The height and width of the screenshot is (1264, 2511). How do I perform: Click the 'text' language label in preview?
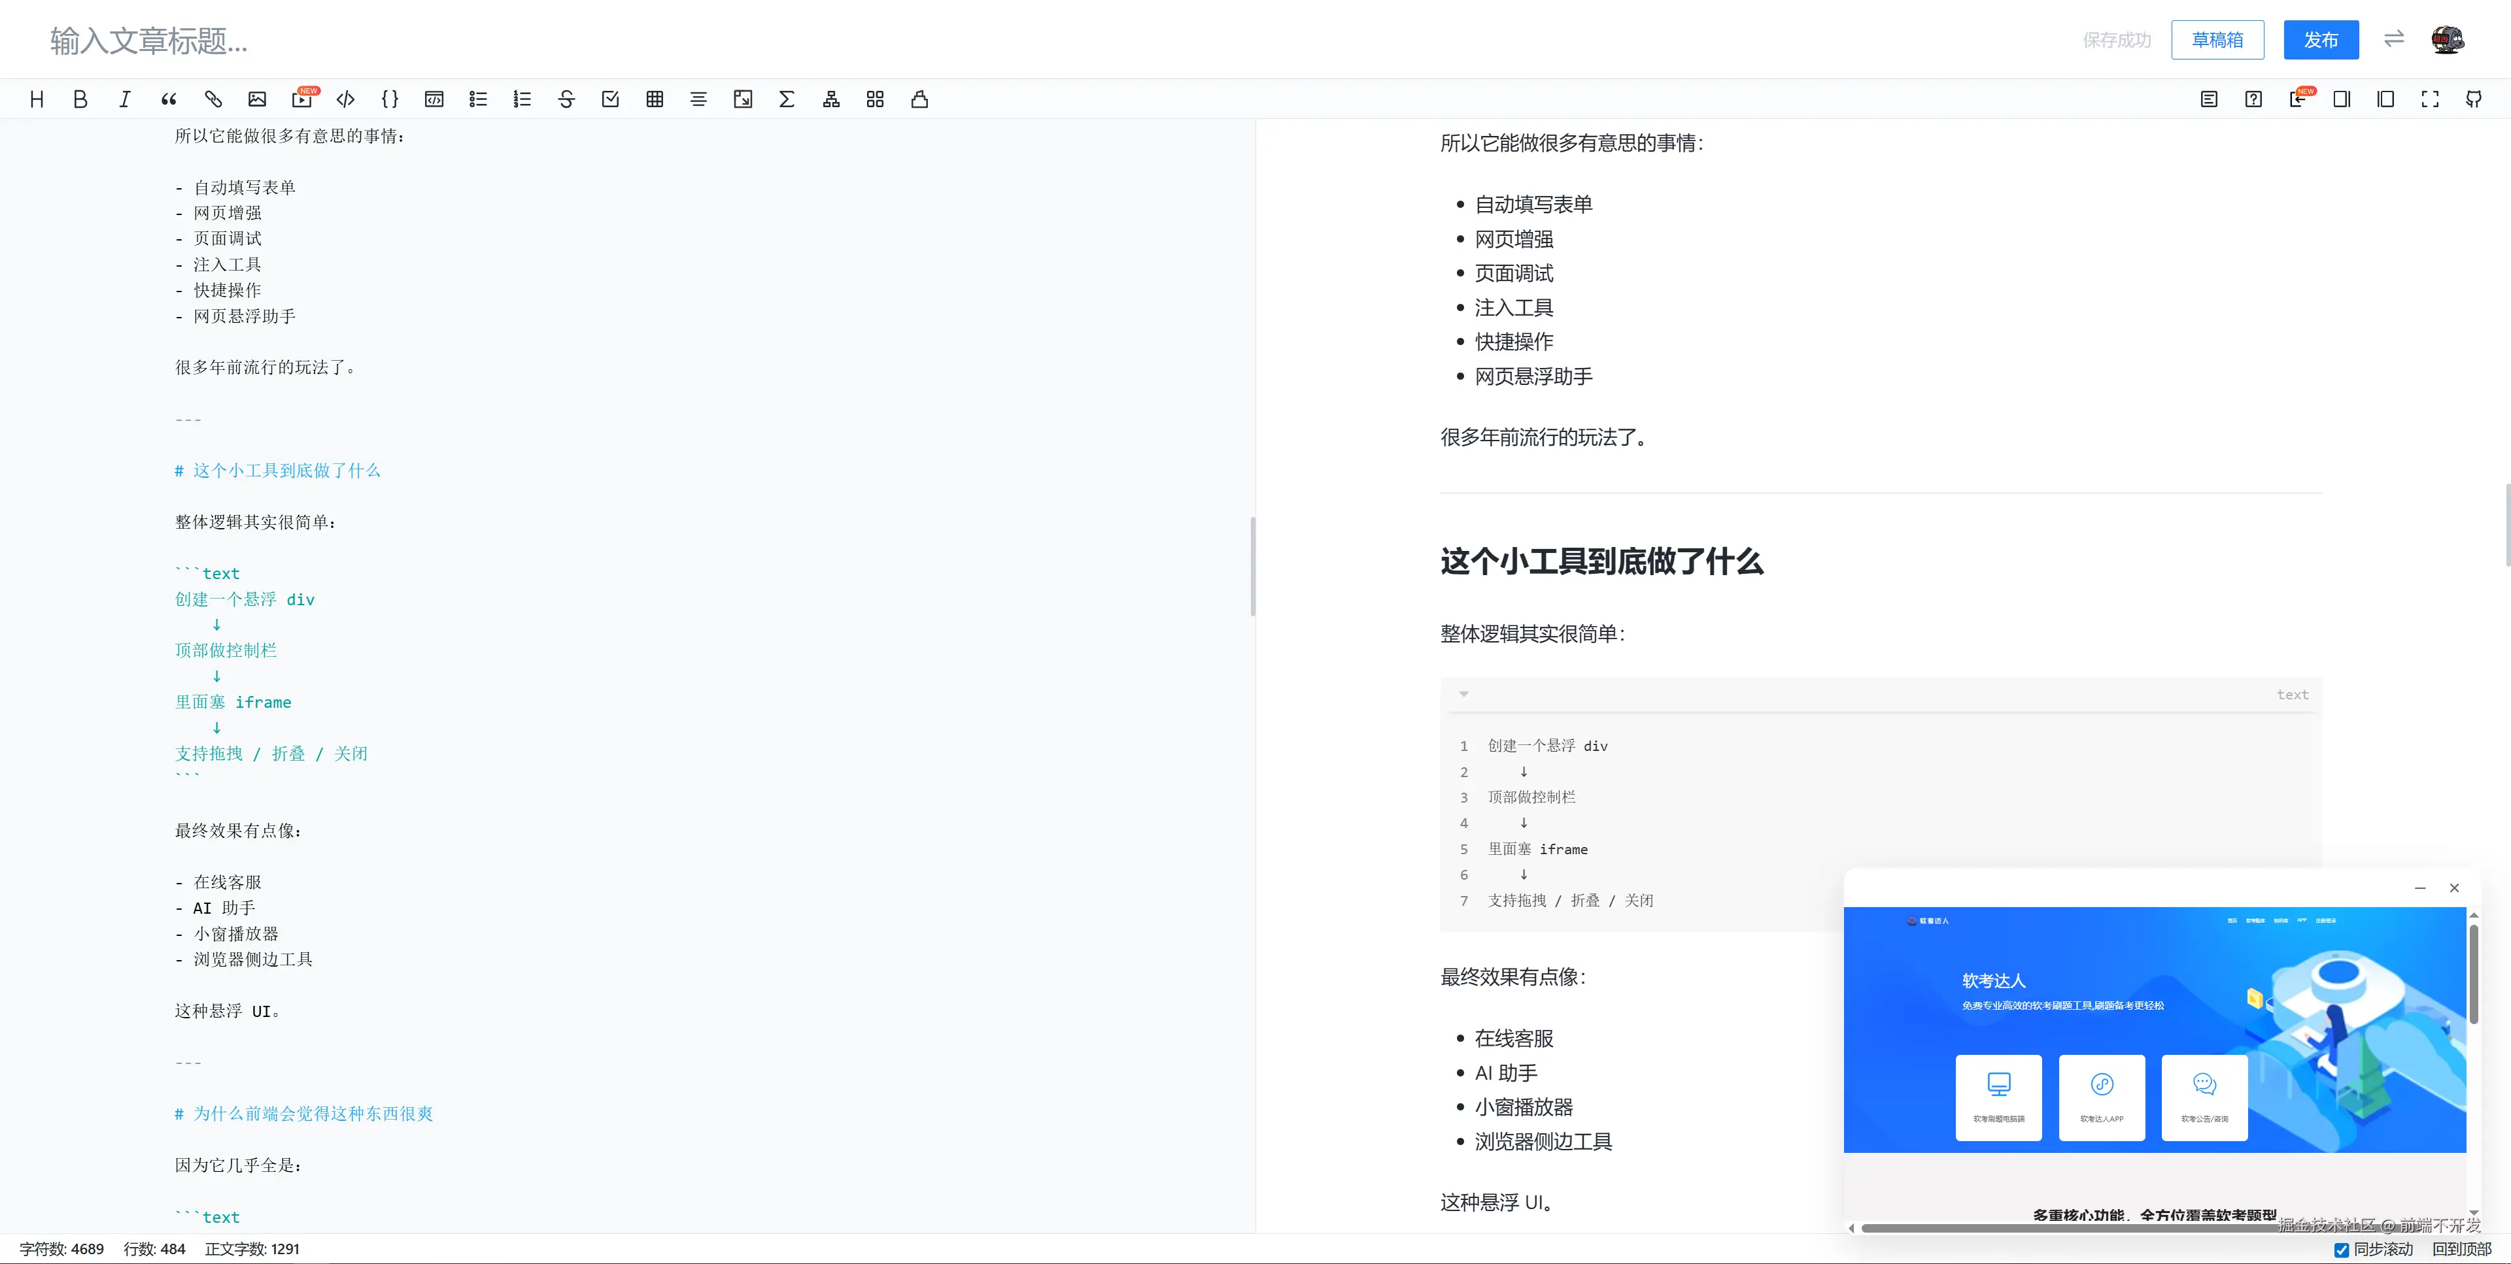[x=2292, y=695]
